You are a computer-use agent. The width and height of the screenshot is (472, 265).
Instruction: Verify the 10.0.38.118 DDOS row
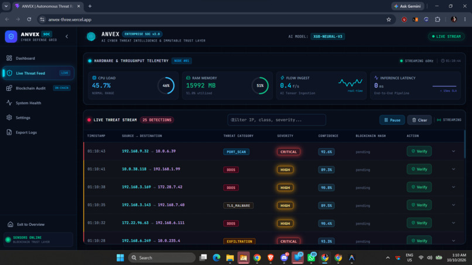[419, 169]
